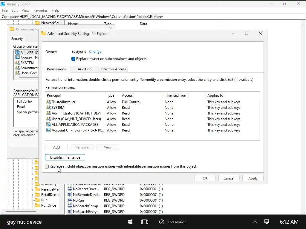Image resolution: width=306 pixels, height=229 pixels.
Task: Click the NoSearchEvery DWORD value icon
Action: (x=70, y=211)
